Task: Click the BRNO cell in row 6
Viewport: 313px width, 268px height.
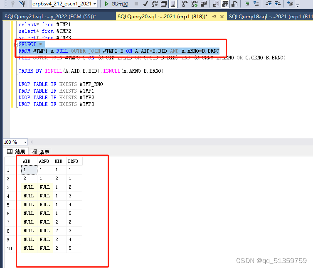Action: pos(74,213)
